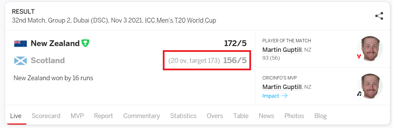Image resolution: width=393 pixels, height=129 pixels.
Task: Click the New Zealand team name
Action: coord(55,43)
